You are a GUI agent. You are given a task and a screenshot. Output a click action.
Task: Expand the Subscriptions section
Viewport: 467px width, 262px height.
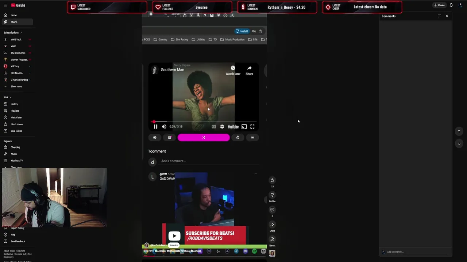point(12,33)
